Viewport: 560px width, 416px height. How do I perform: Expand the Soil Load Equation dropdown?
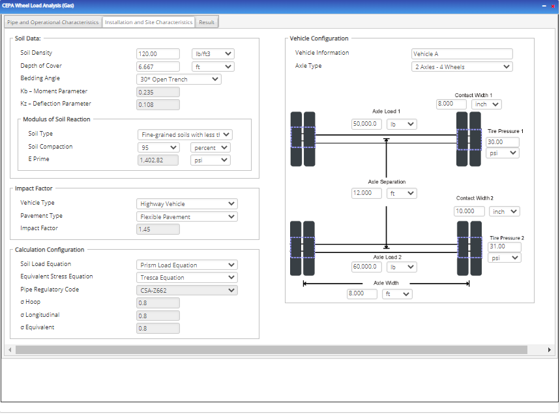pyautogui.click(x=186, y=264)
